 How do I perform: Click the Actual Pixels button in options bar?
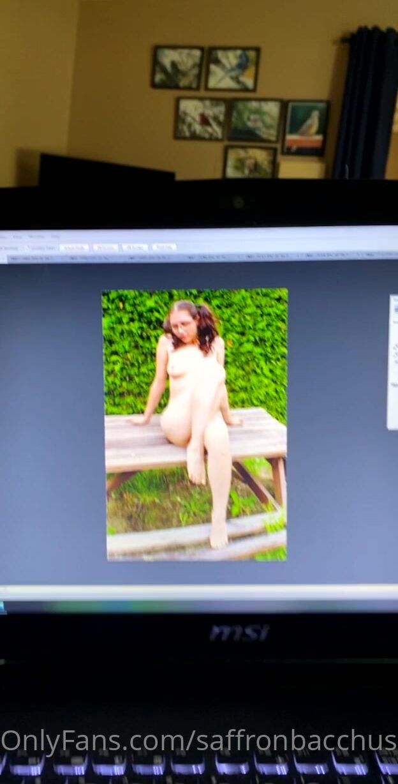74,248
